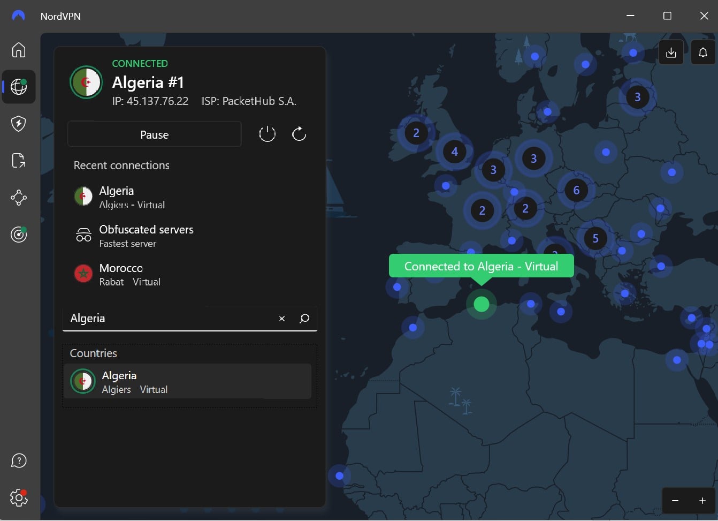Screen dimensions: 718x521
Task: Click the Connected to Algeria tooltip
Action: (x=480, y=266)
